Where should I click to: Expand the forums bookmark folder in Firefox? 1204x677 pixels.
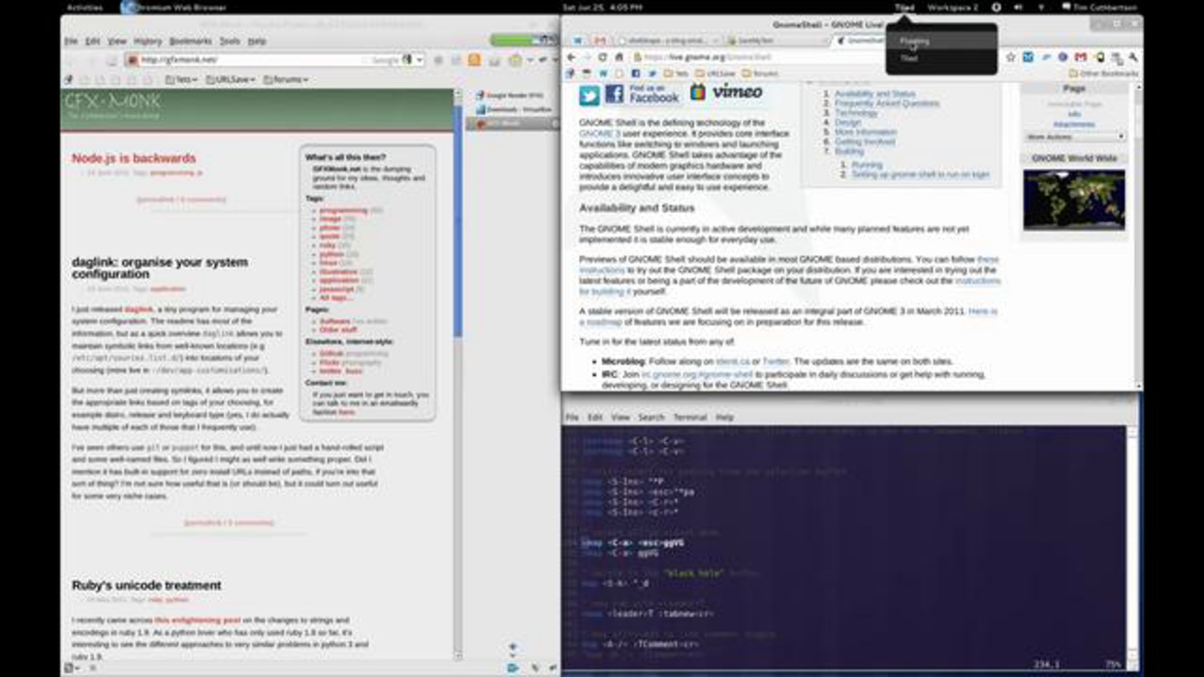[286, 80]
